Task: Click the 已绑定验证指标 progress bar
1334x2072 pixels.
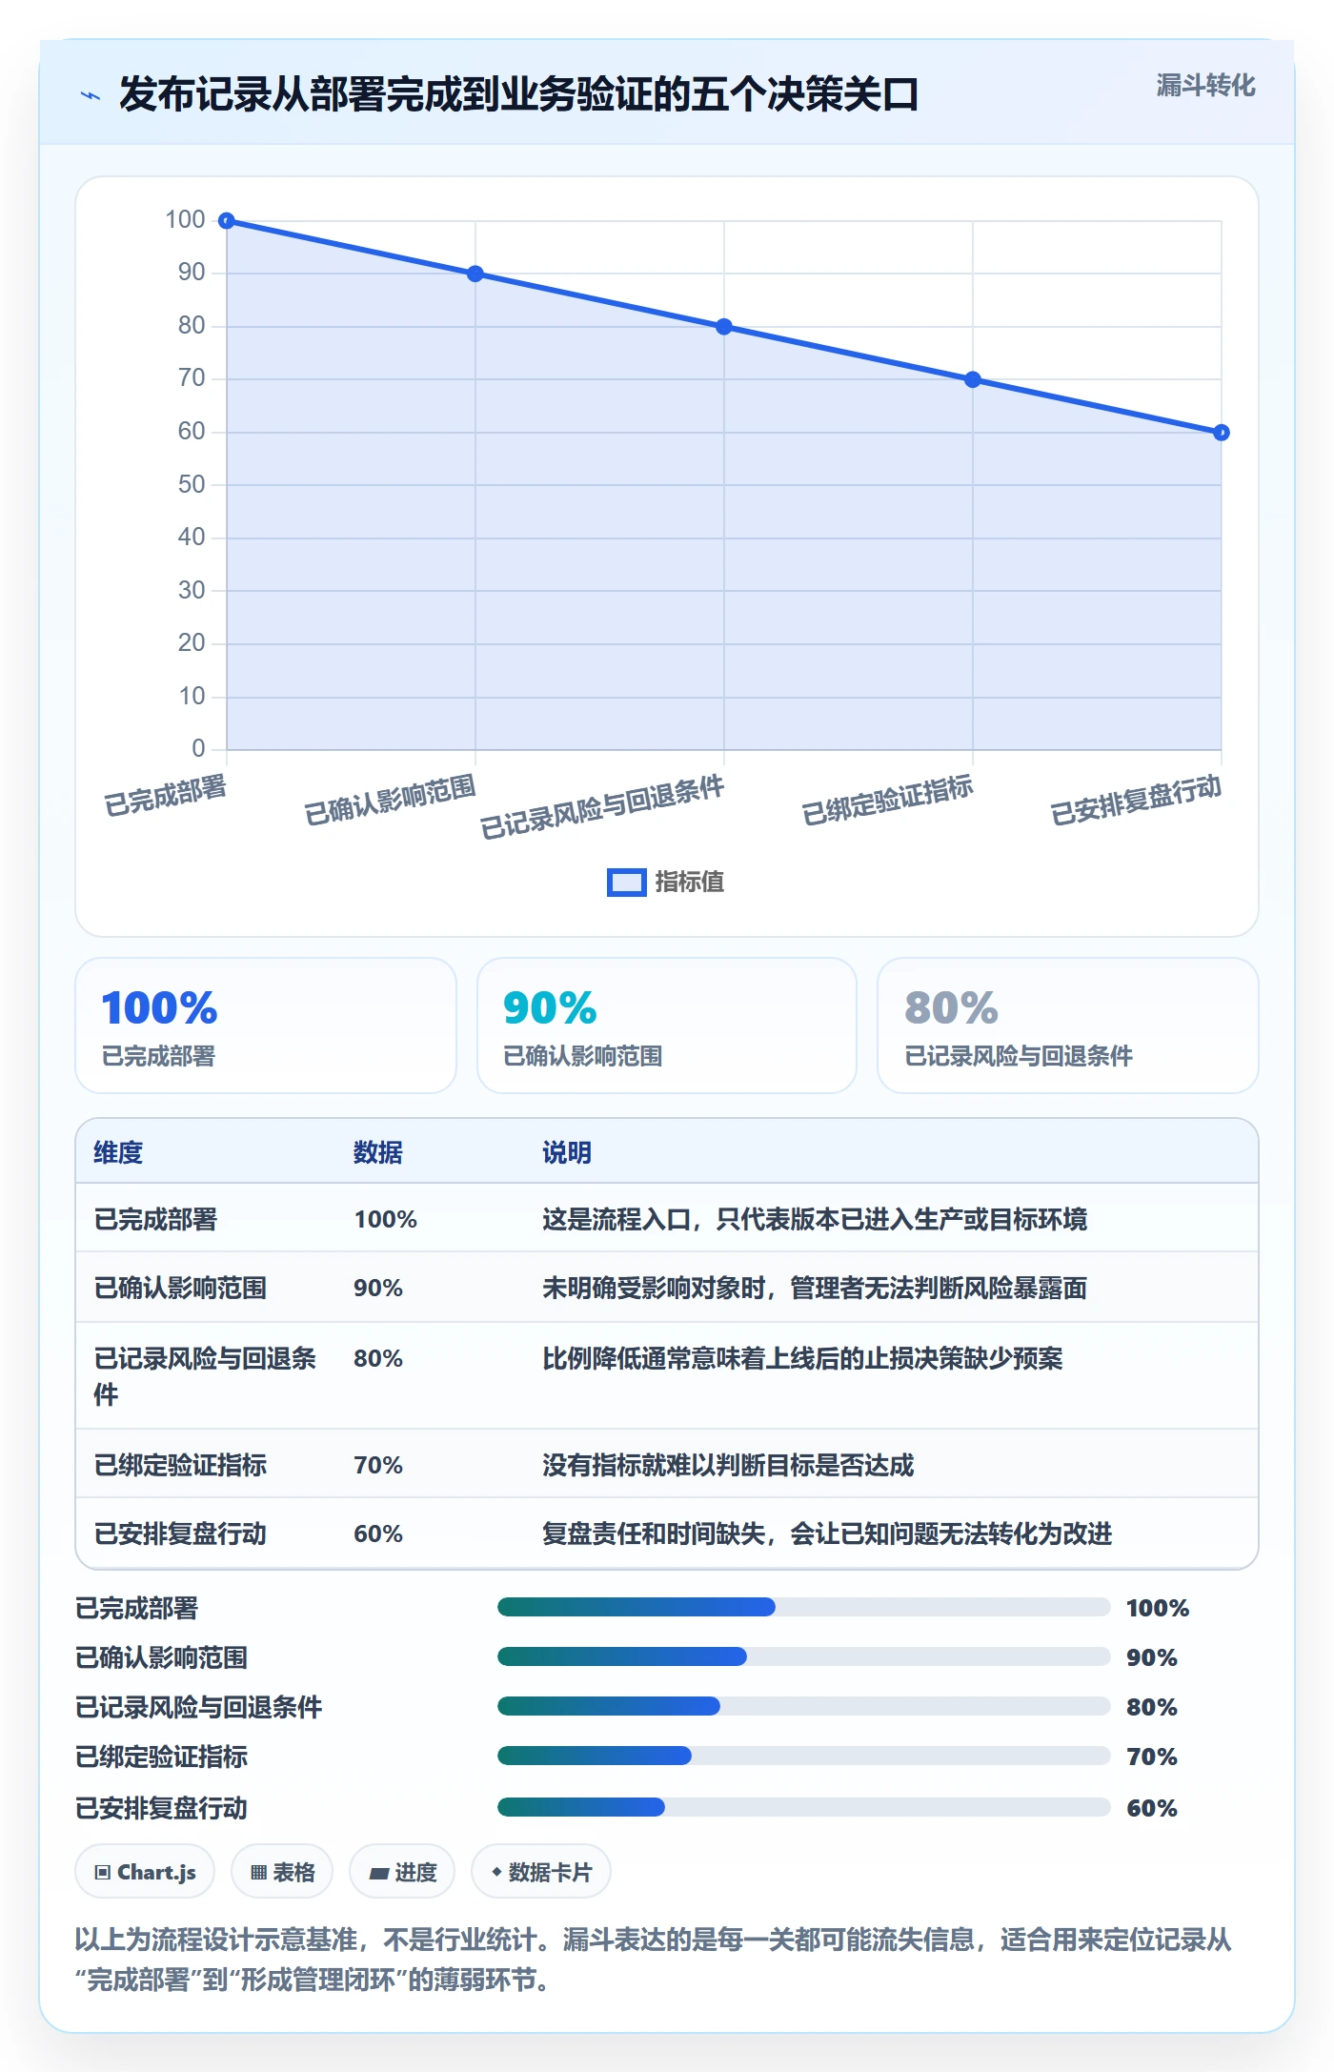Action: [x=803, y=1756]
